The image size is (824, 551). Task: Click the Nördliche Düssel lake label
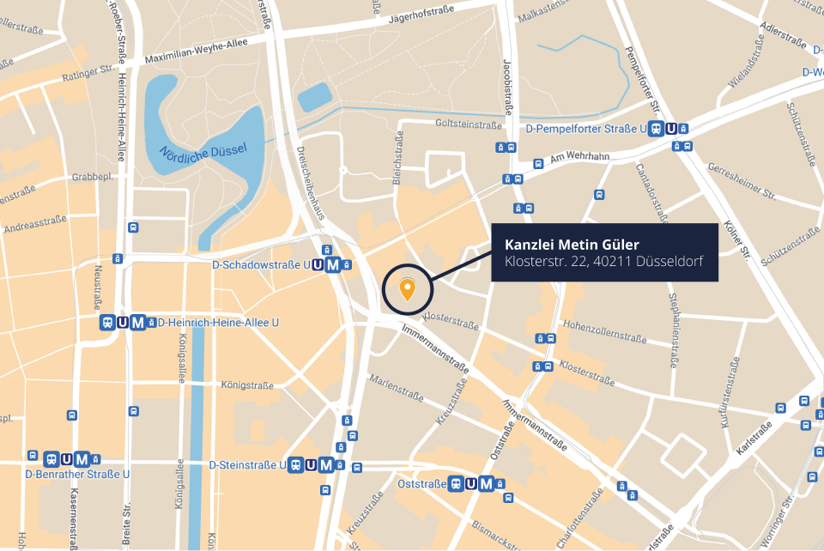[203, 154]
